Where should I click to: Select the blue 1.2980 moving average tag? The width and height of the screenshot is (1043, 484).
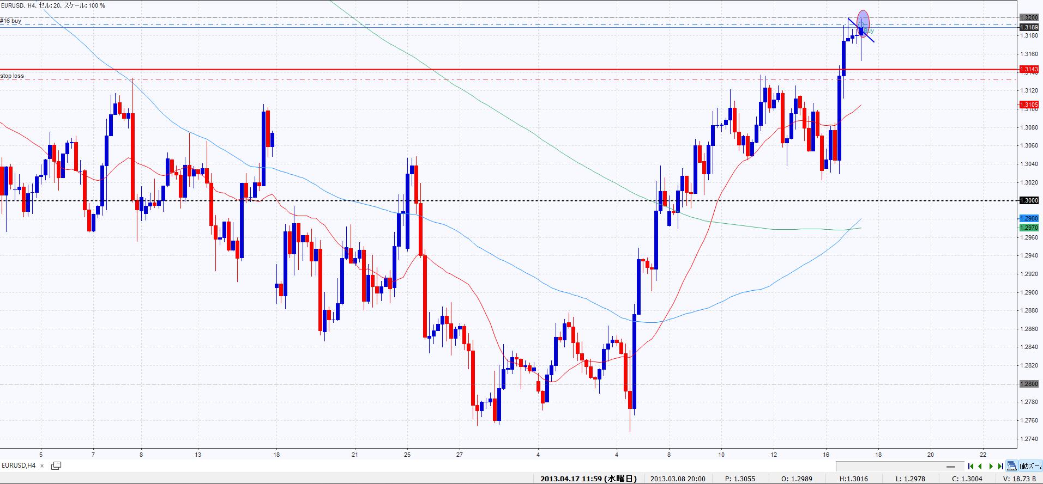click(x=1029, y=219)
